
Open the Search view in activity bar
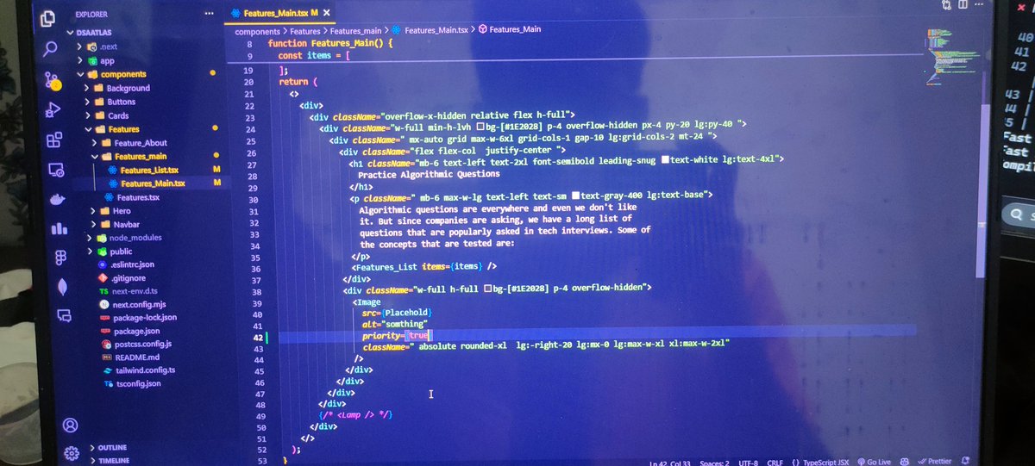pyautogui.click(x=50, y=47)
